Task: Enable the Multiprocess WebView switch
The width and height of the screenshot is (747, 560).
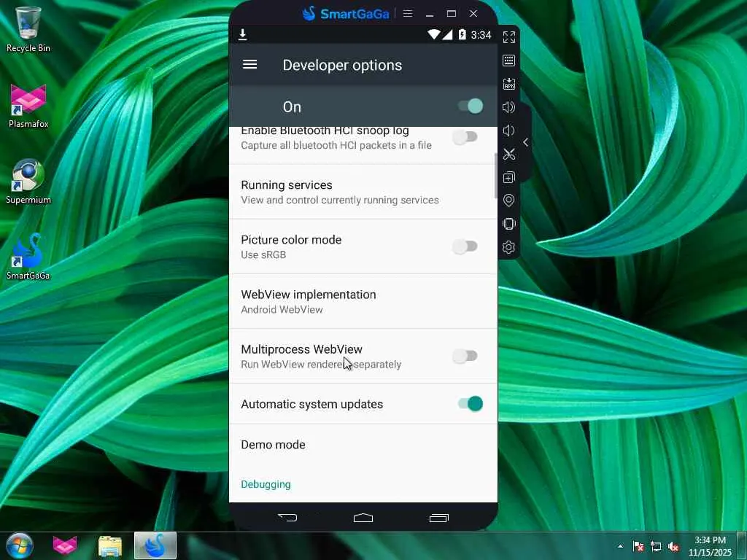Action: (465, 356)
